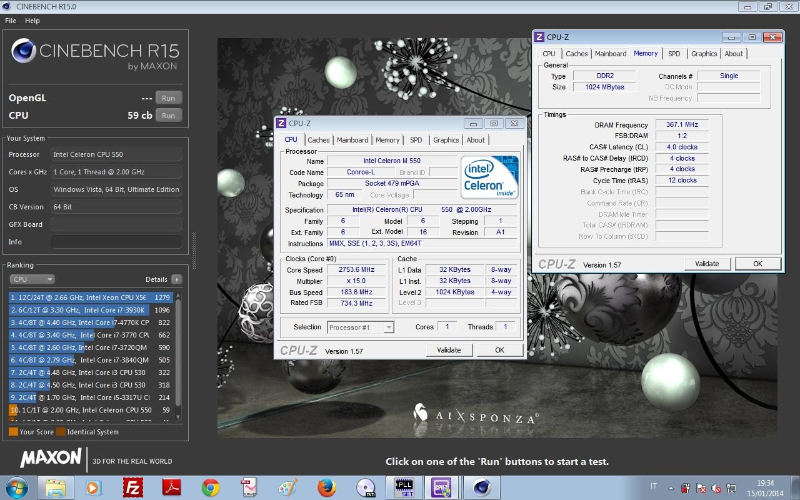800x500 pixels.
Task: Switch to the CPU-Z taskbar button
Action: click(x=442, y=487)
